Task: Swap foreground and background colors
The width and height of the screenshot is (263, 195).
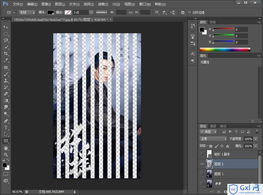Action: (x=8, y=160)
